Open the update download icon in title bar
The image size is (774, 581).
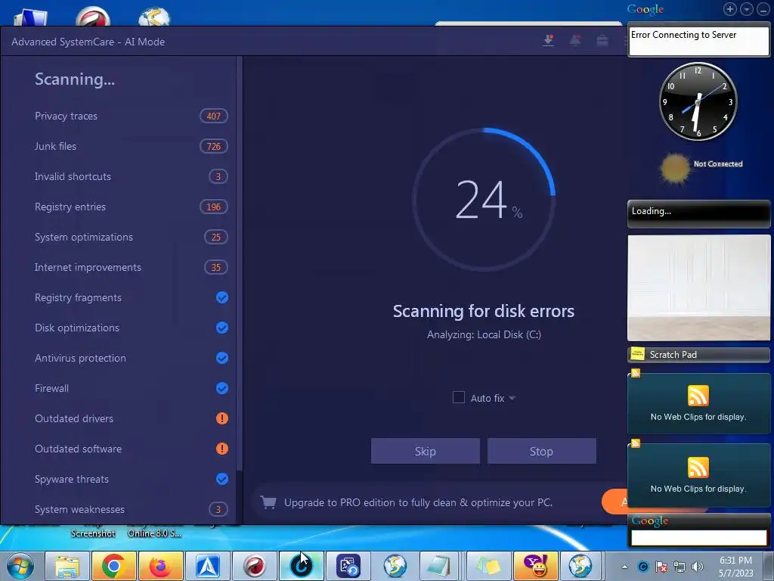[548, 40]
